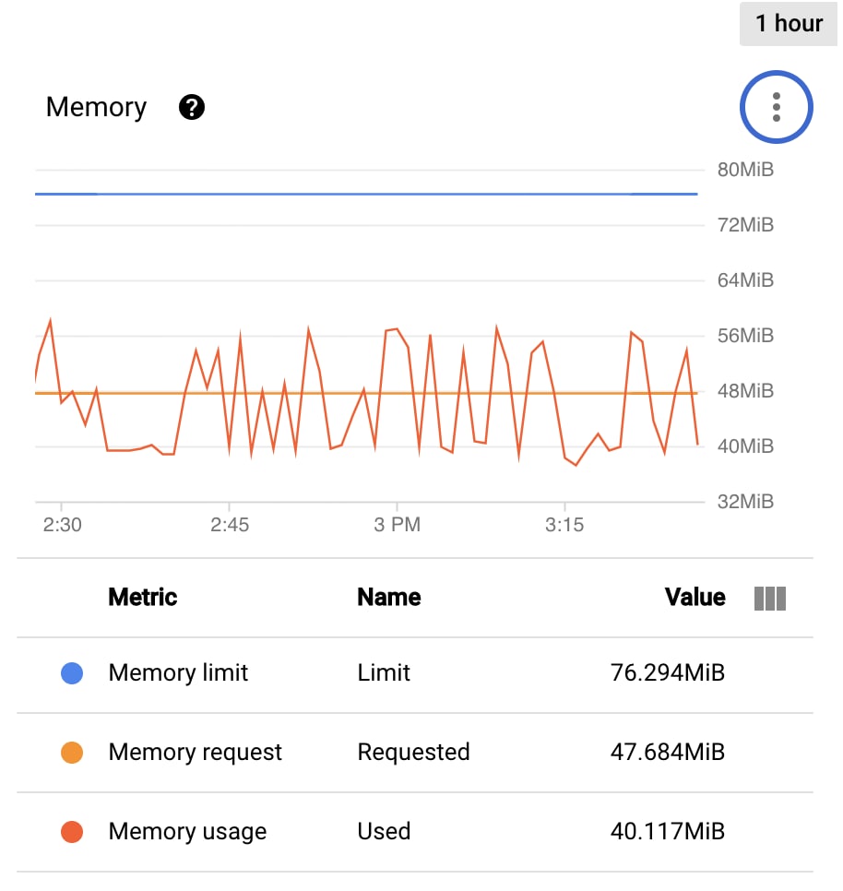Screen dimensions: 843x891
Task: Click the 47.684MiB requested value
Action: tap(668, 752)
